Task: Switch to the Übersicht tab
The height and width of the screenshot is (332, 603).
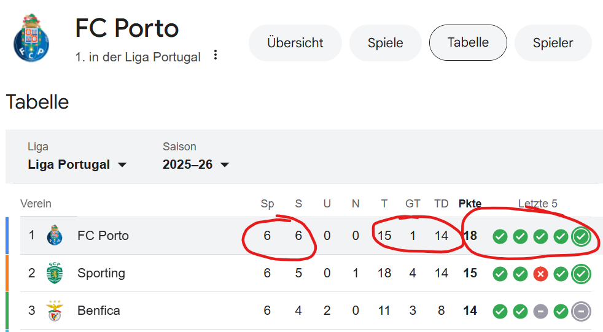Action: tap(295, 43)
